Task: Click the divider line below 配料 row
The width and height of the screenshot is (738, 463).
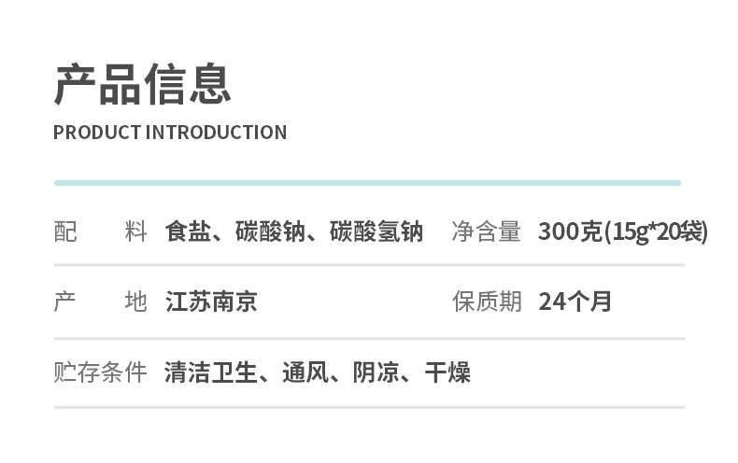Action: [x=369, y=266]
